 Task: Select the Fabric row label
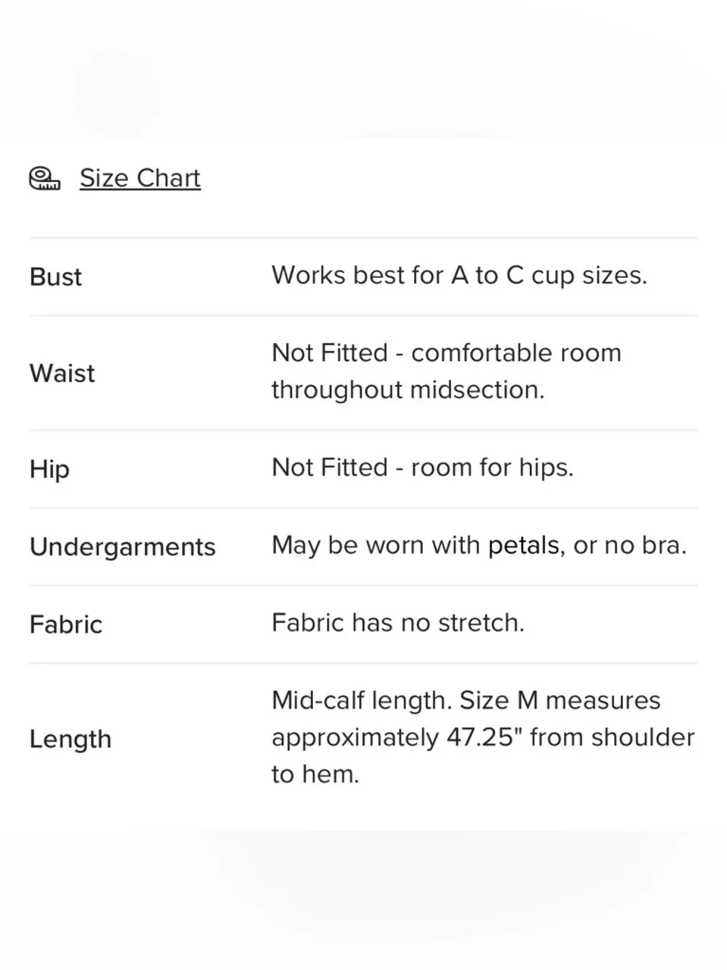[x=65, y=624]
